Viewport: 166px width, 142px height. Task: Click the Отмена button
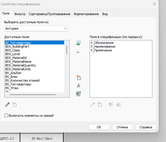coord(122,127)
